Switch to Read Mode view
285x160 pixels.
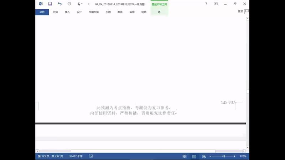tap(185, 156)
